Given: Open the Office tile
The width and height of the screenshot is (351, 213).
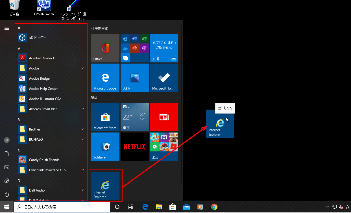Looking at the screenshot, I should click(x=105, y=48).
